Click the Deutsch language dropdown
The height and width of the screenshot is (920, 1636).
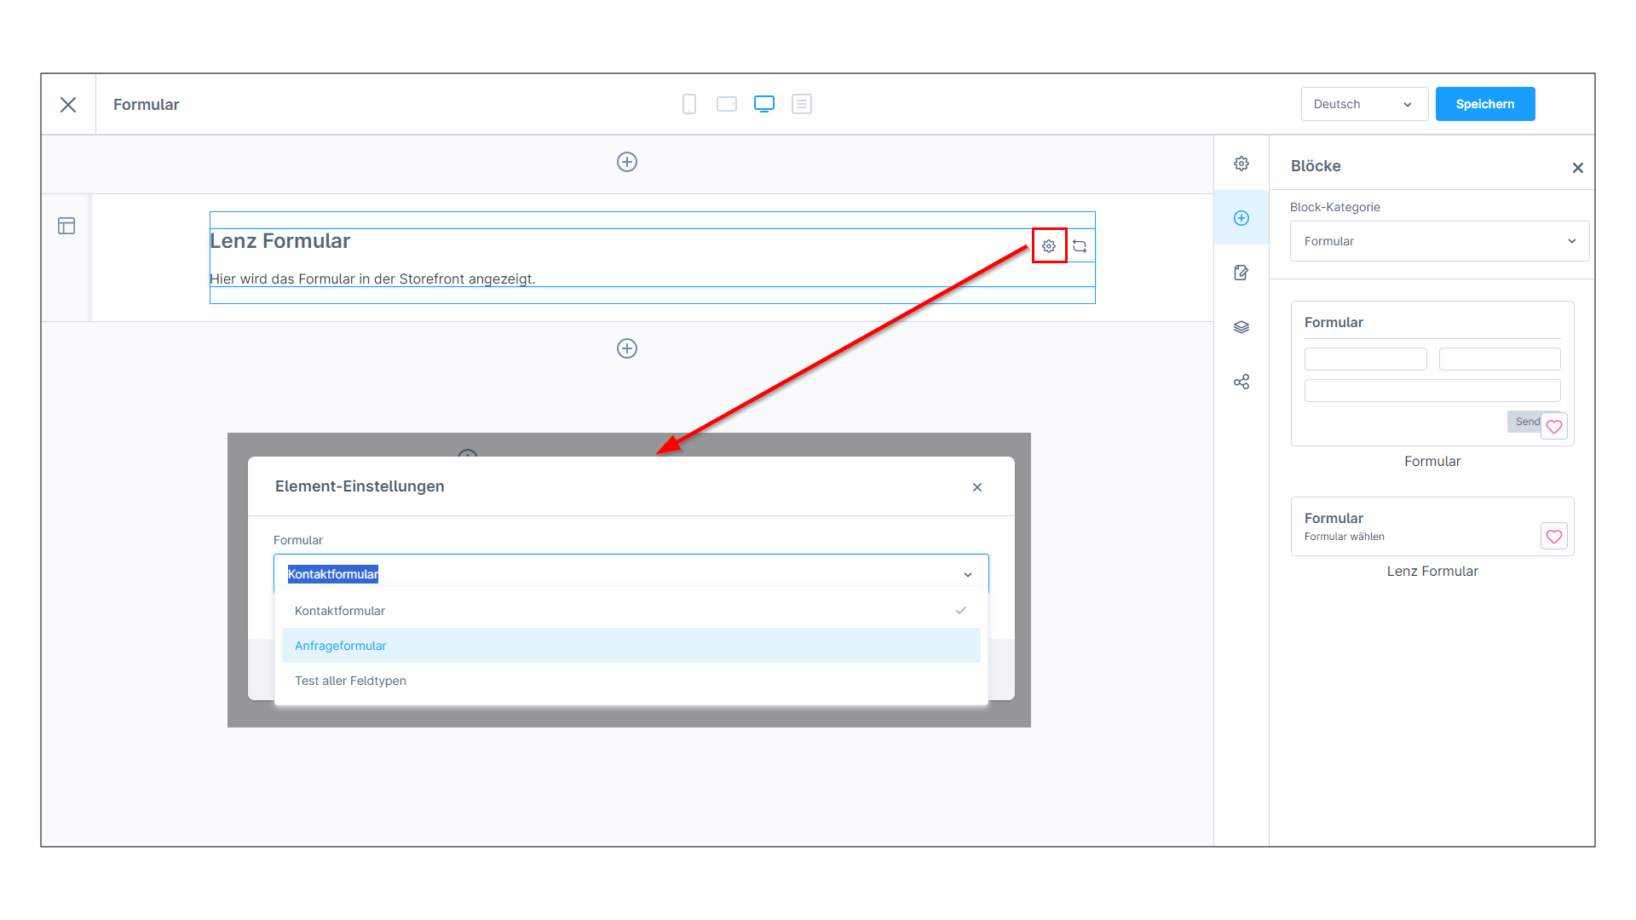(x=1361, y=103)
